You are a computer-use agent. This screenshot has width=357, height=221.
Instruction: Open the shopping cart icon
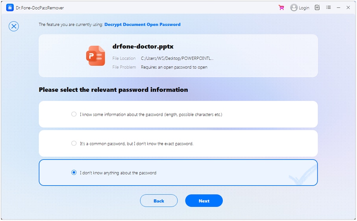click(281, 7)
